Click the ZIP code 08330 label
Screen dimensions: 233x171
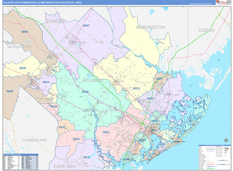85,92
